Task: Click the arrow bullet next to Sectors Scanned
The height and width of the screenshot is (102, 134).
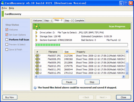Action: [x=36, y=40]
